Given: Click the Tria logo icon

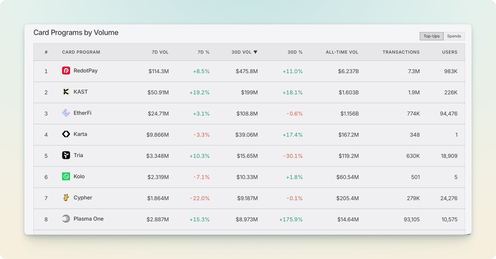Looking at the screenshot, I should pyautogui.click(x=66, y=155).
